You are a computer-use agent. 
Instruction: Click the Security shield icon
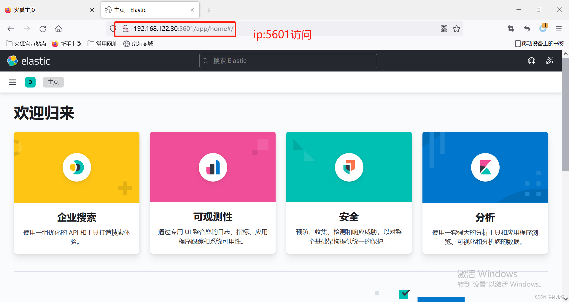349,167
